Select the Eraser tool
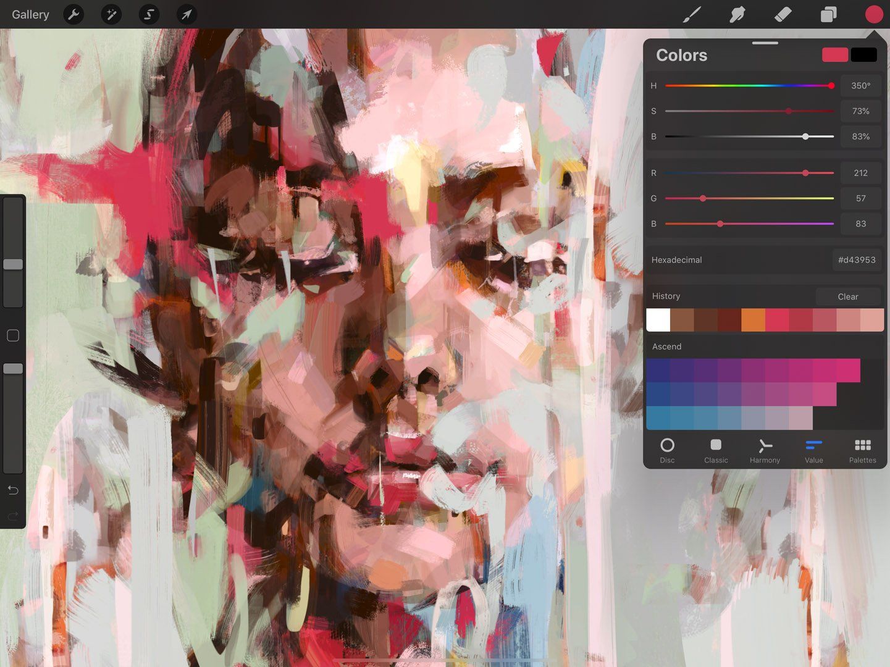The height and width of the screenshot is (667, 890). [x=783, y=14]
